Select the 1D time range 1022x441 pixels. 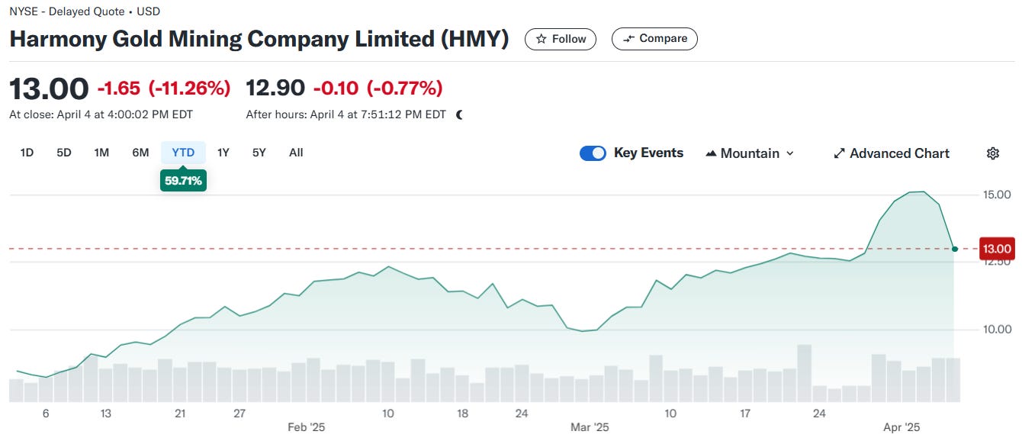click(27, 153)
